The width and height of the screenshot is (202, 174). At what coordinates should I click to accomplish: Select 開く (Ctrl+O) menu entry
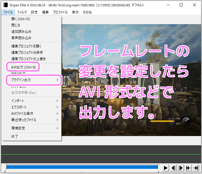click(x=31, y=19)
